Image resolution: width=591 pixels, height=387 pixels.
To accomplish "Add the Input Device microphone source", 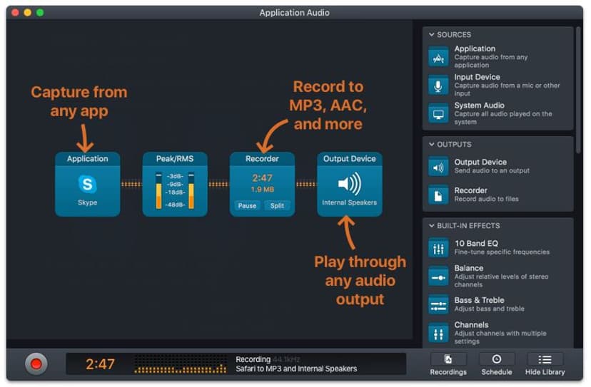I will point(438,85).
